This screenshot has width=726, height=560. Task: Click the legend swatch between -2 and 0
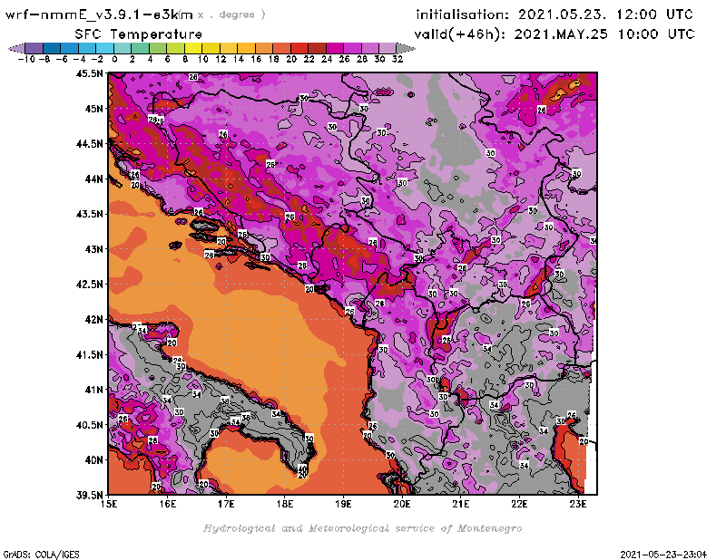(x=105, y=48)
